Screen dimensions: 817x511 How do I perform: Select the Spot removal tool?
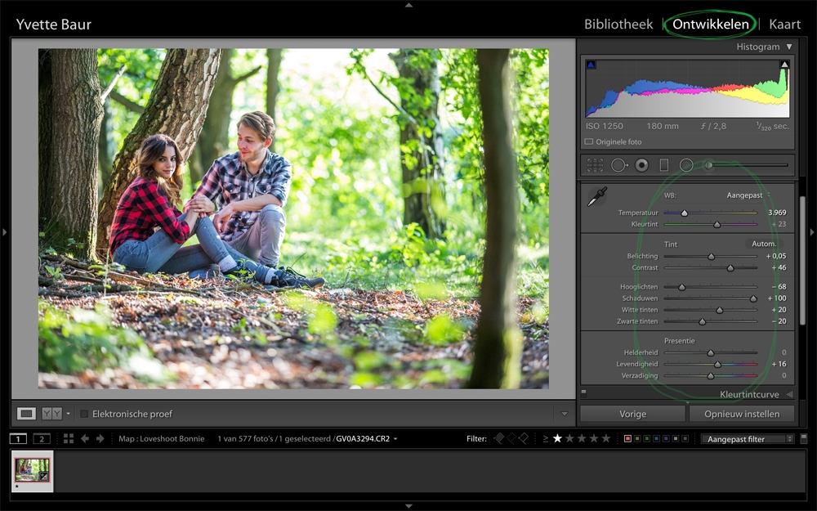618,164
